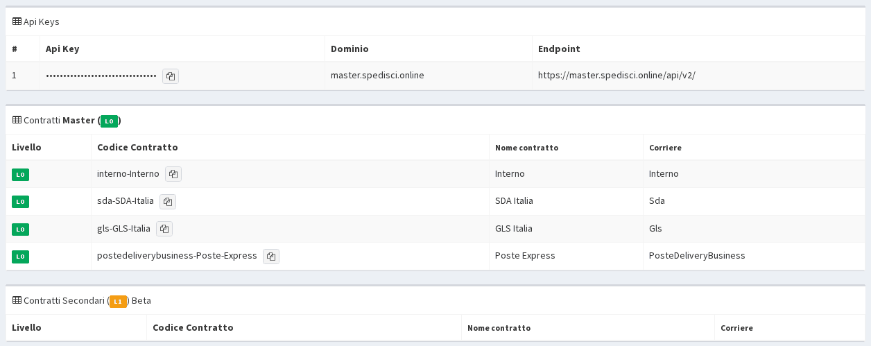Click the Api Keys panel title
The image size is (871, 346).
[x=42, y=21]
